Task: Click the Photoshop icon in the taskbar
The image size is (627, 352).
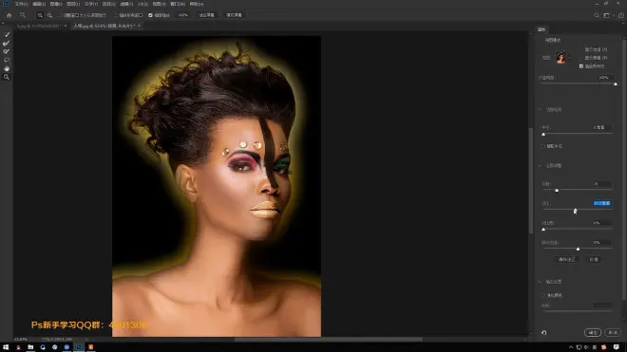Action: click(x=79, y=347)
